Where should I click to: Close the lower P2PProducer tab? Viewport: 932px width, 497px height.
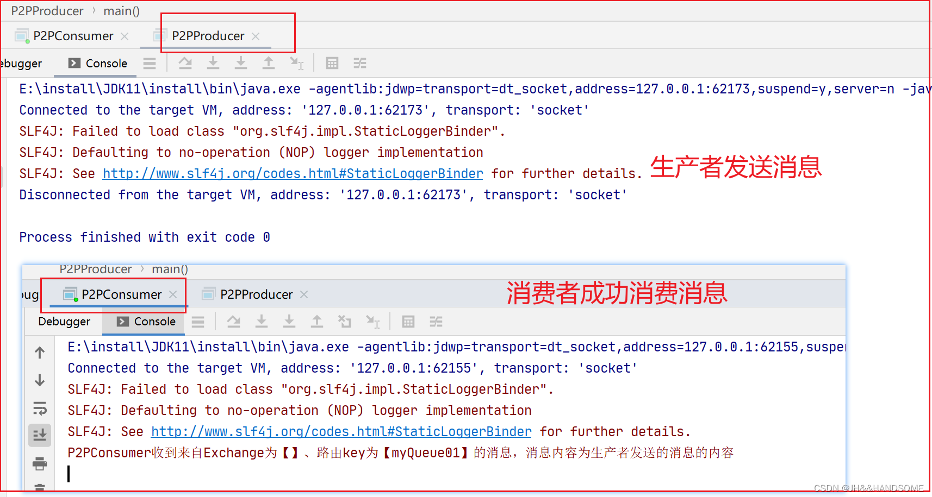pos(304,294)
